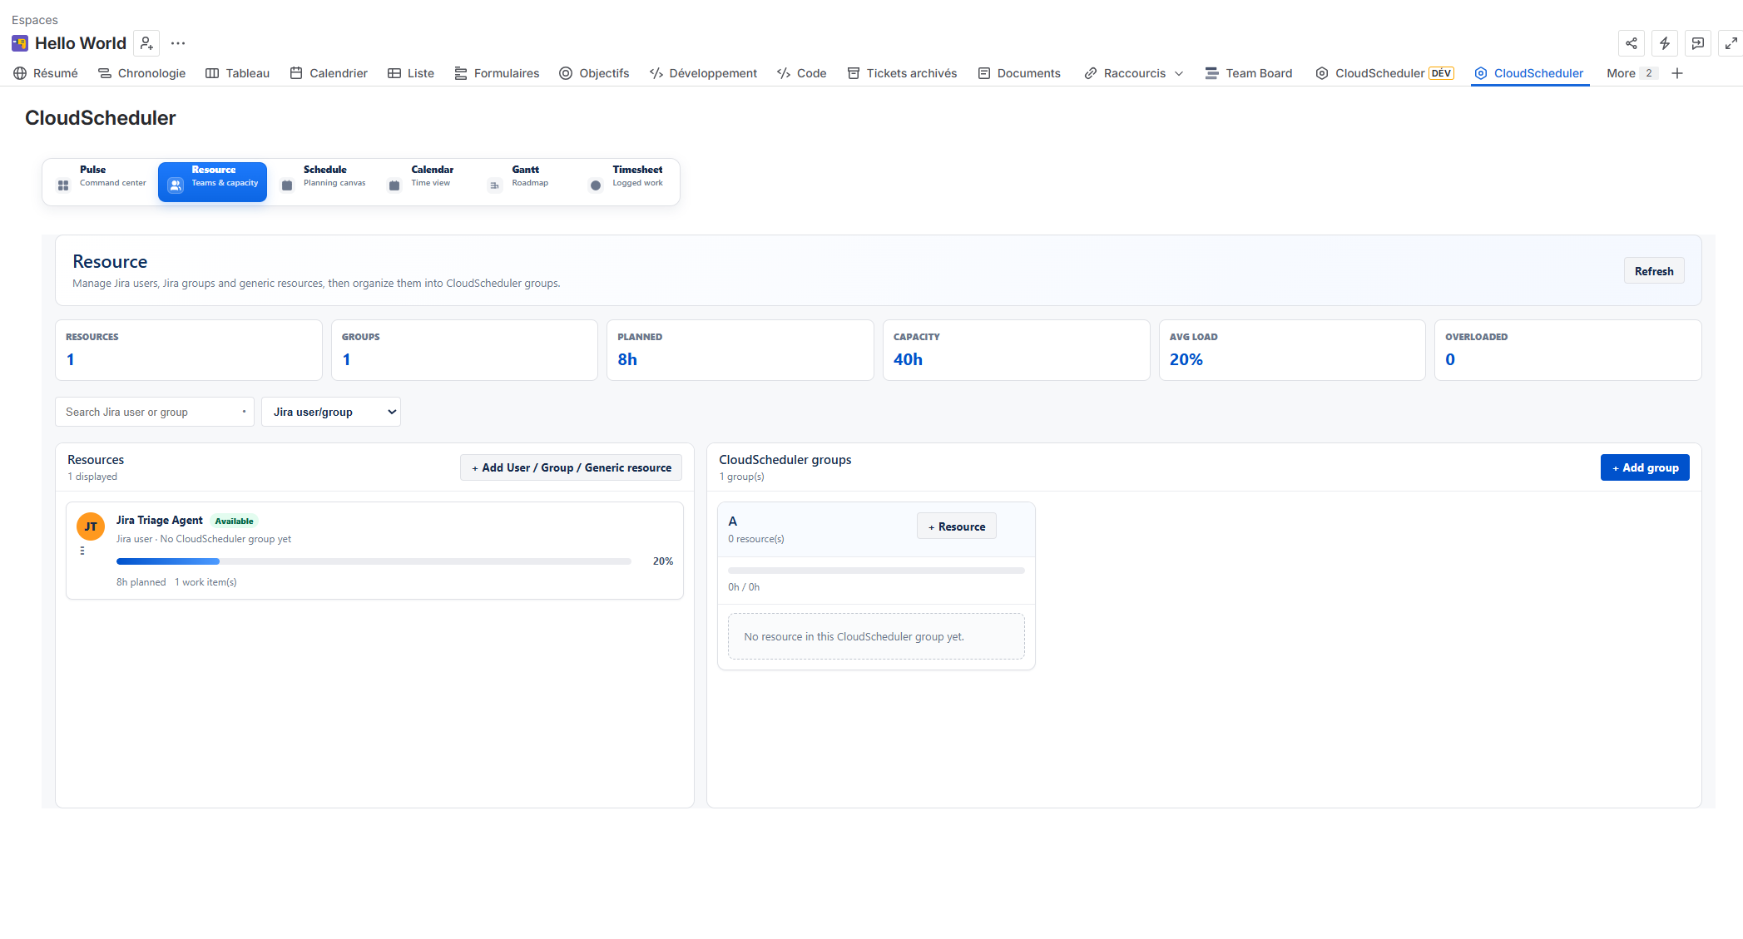Screen dimensions: 1743x939
Task: Select the active CloudScheduler tab
Action: (1529, 73)
